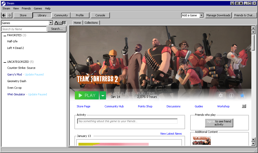Click the title bar save-disk icon
This screenshot has width=258, height=153.
[x=237, y=3]
